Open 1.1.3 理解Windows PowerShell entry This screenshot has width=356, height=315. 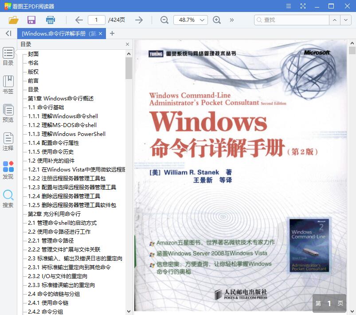67,134
